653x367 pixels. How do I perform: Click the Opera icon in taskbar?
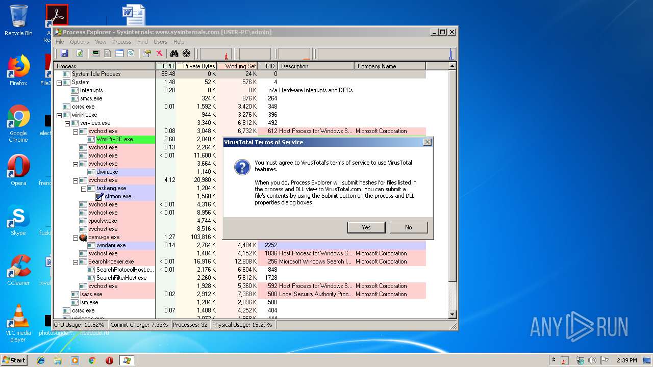(109, 360)
